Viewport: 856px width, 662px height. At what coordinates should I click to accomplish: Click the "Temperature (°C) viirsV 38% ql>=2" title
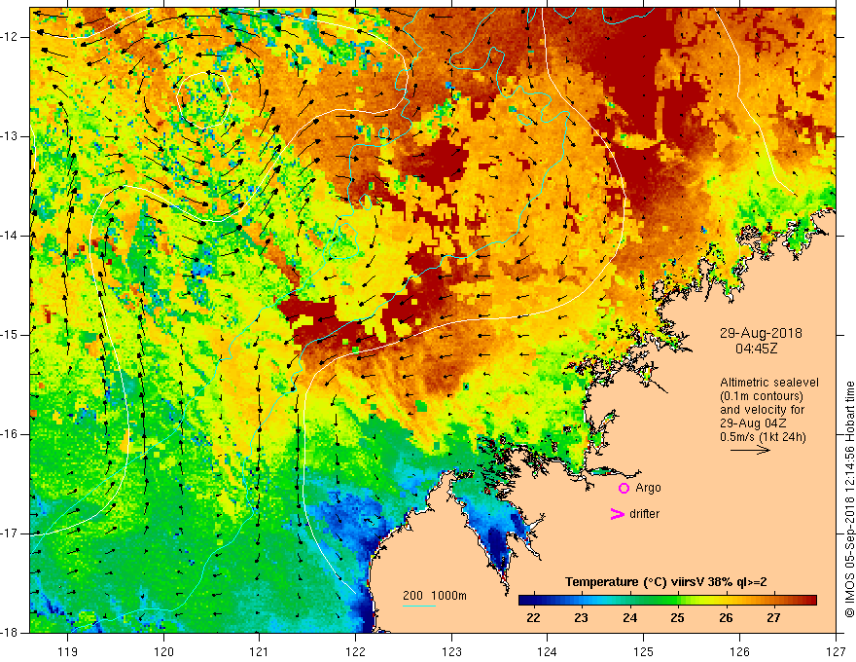click(x=665, y=582)
